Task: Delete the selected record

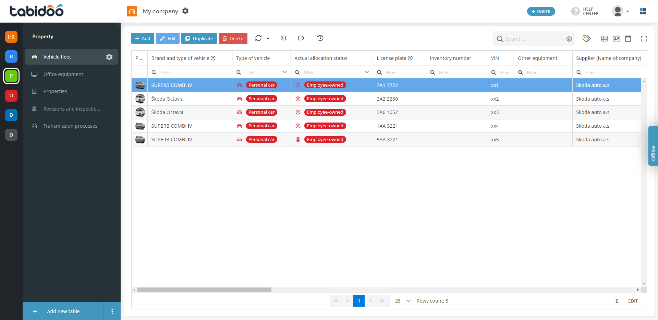Action: click(x=233, y=38)
